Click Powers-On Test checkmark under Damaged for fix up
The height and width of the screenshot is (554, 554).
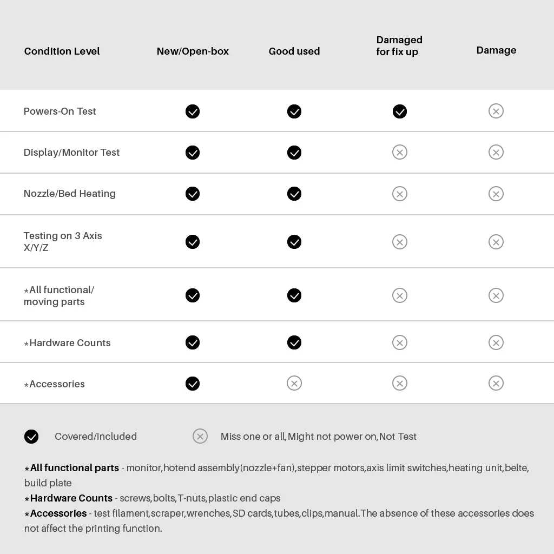tap(399, 111)
